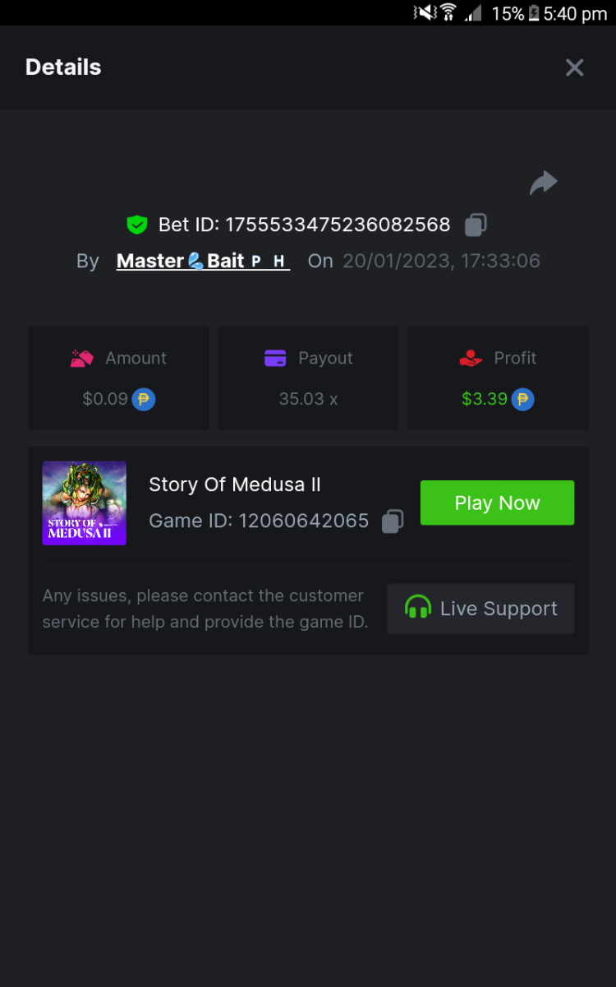Click the muted sound status icon
Viewport: 616px width, 987px height.
tap(425, 12)
